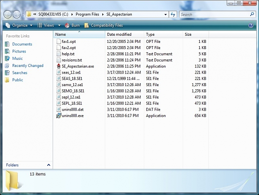Click the Search input box

coord(214,15)
